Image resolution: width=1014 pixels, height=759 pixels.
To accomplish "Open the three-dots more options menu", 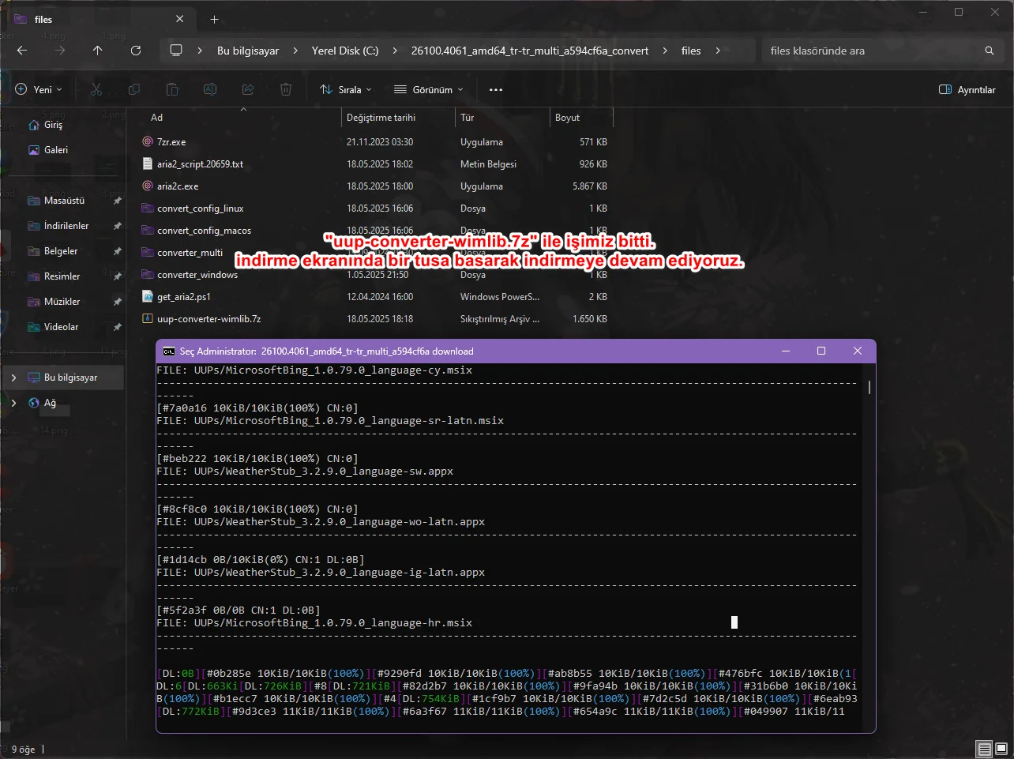I will [x=496, y=89].
